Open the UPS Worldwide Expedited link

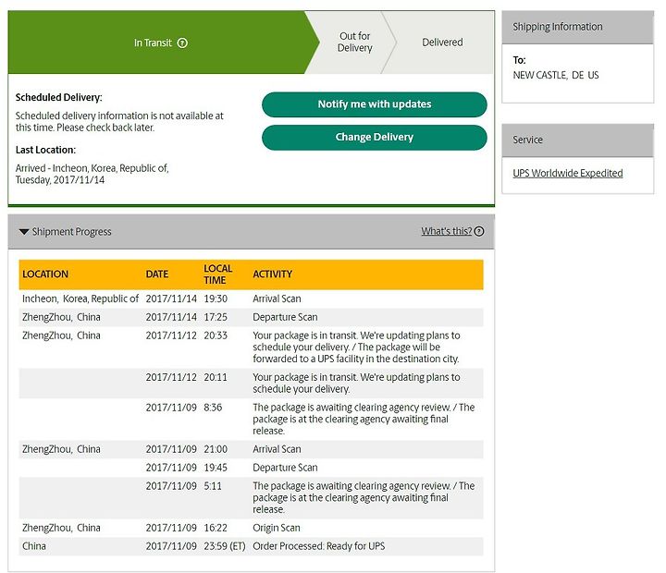[x=567, y=173]
